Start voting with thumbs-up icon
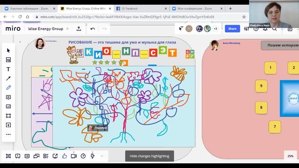 (x=64, y=156)
